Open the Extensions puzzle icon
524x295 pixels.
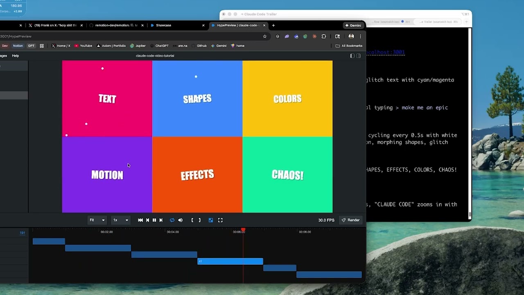324,36
